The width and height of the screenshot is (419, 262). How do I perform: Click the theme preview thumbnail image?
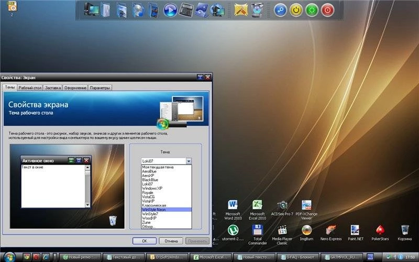point(67,187)
